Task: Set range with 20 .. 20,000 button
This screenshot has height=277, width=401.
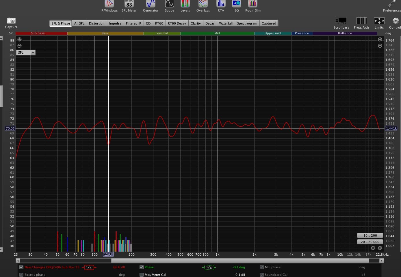Action: pyautogui.click(x=370, y=242)
